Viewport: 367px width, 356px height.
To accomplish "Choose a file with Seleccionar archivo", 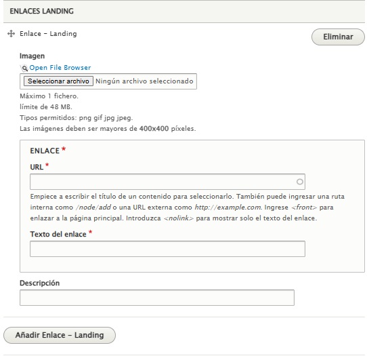I will [x=58, y=81].
